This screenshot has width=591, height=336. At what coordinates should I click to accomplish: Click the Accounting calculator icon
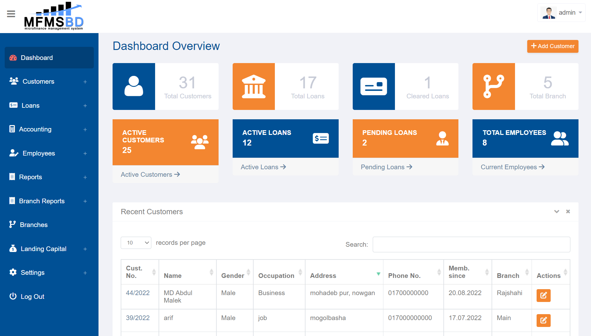tap(12, 129)
